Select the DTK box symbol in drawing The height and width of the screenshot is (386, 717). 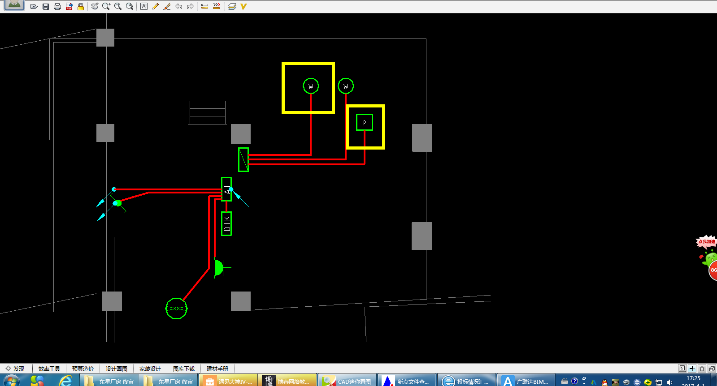pyautogui.click(x=226, y=223)
